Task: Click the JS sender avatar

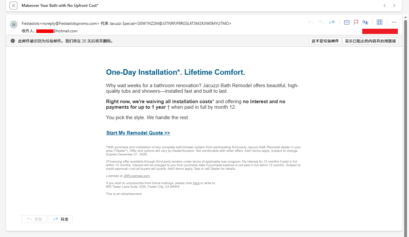Action: (14, 24)
